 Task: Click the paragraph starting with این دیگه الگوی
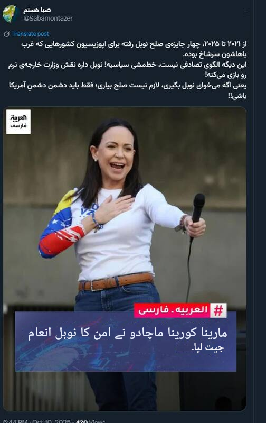click(127, 70)
